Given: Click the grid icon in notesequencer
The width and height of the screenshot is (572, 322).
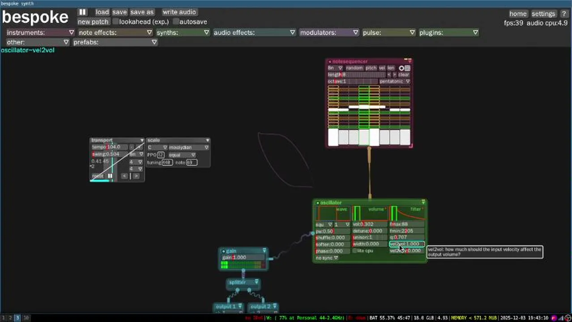Looking at the screenshot, I should [x=407, y=68].
